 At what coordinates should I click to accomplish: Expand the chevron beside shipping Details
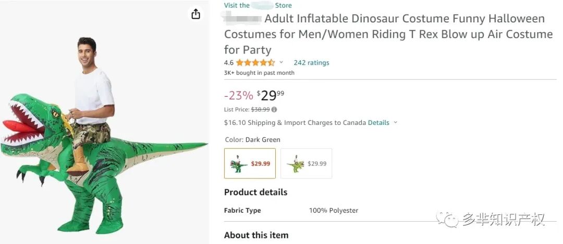coord(395,123)
